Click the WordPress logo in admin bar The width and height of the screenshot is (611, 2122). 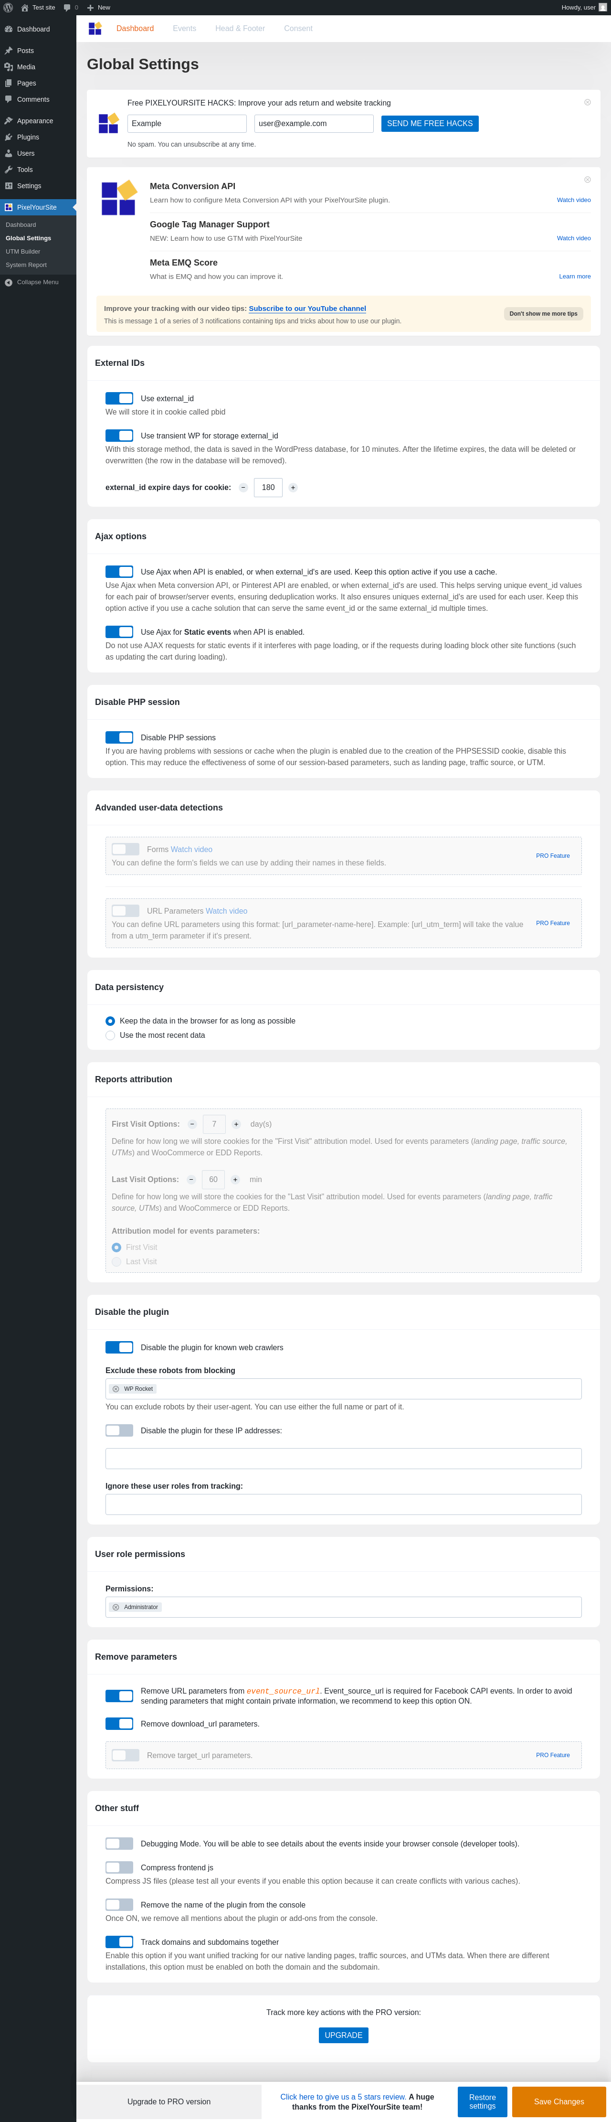click(8, 8)
